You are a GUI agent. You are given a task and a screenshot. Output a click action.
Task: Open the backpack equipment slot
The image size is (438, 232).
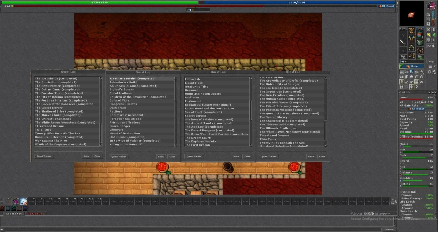(x=420, y=33)
